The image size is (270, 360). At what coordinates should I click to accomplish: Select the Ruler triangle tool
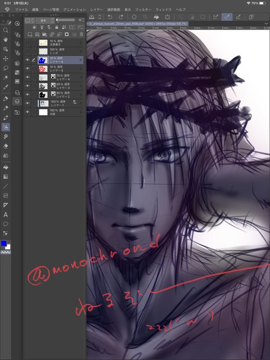[5, 205]
